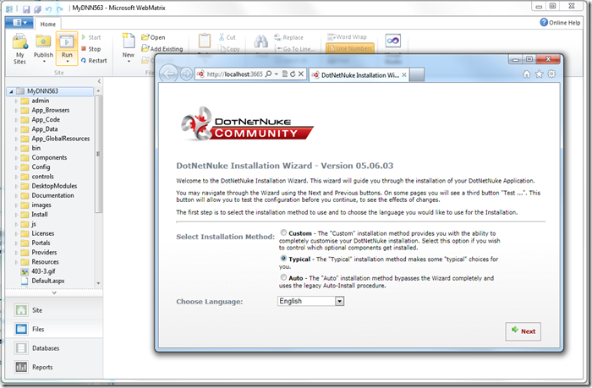Open the WebMatrix application menu button
Viewport: 592px width, 388px height.
(x=19, y=23)
